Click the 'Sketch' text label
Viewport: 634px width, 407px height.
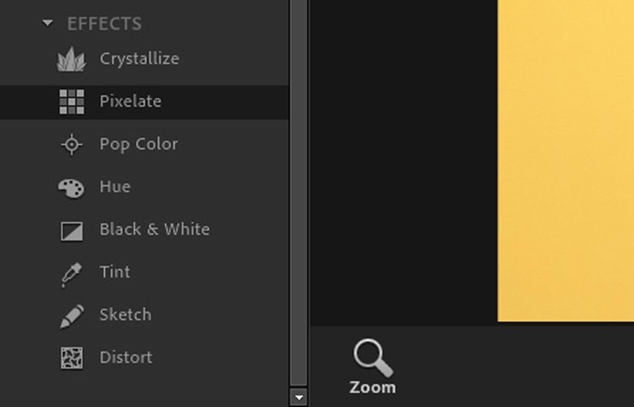click(x=125, y=315)
